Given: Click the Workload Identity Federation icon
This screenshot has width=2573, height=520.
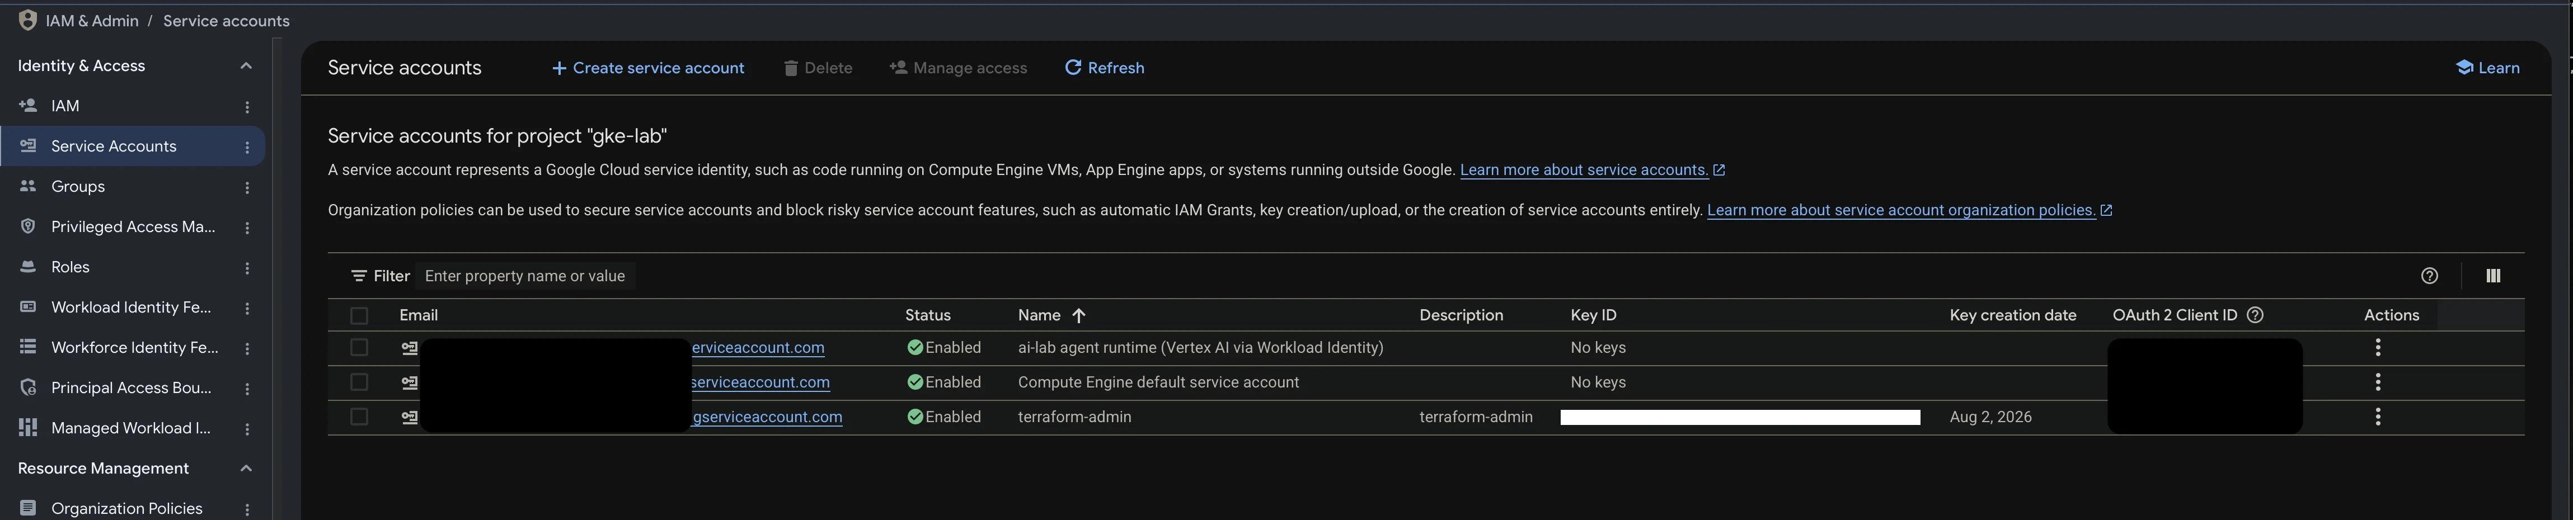Looking at the screenshot, I should pos(28,306).
